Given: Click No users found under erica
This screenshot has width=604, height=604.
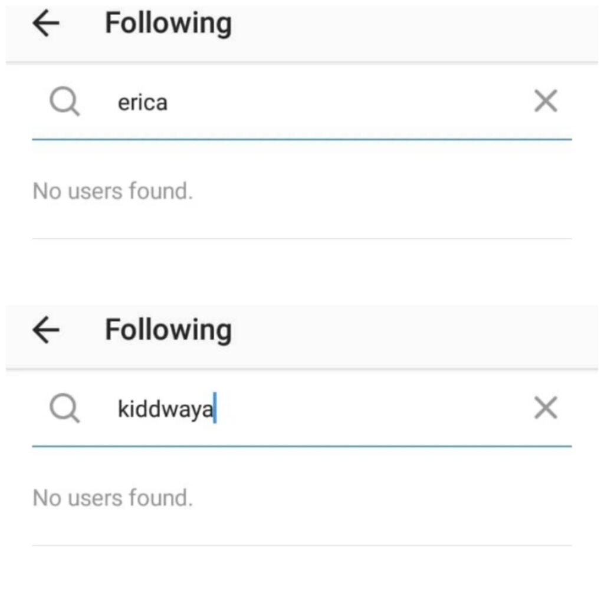Looking at the screenshot, I should [x=113, y=191].
